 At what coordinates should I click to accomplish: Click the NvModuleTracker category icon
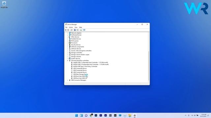70,35
